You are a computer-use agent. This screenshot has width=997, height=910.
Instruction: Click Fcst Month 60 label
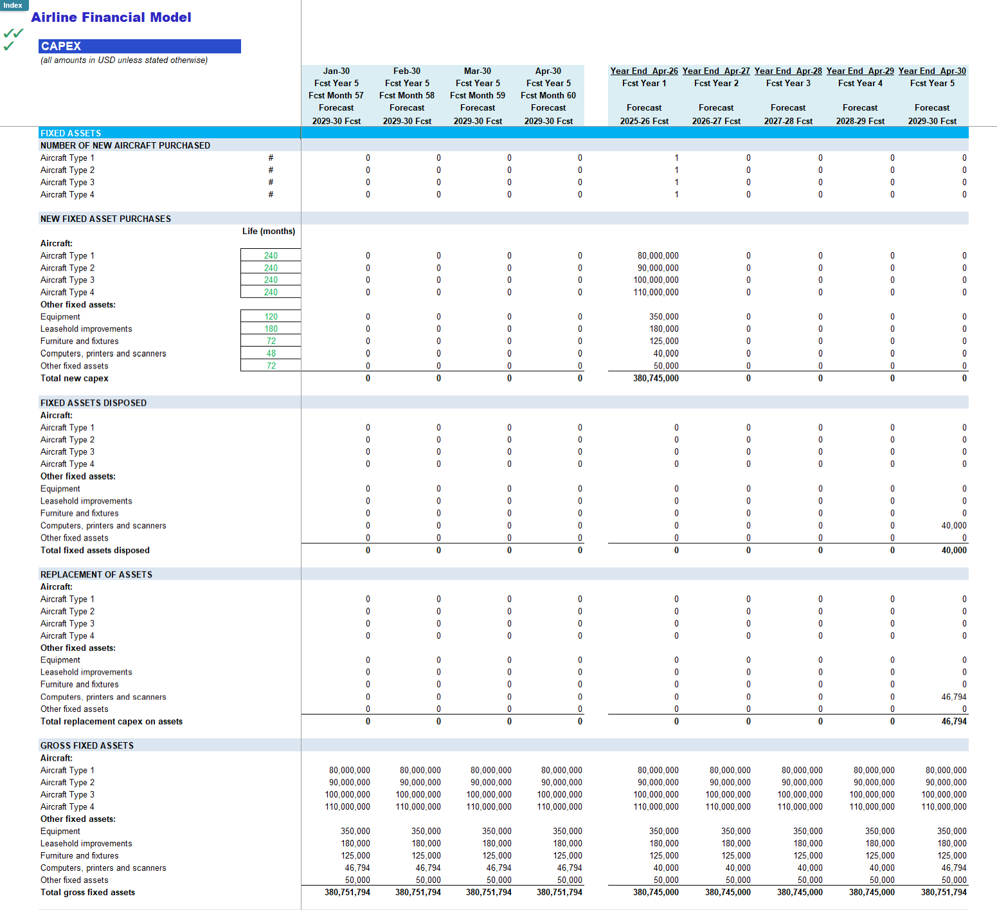pyautogui.click(x=548, y=95)
